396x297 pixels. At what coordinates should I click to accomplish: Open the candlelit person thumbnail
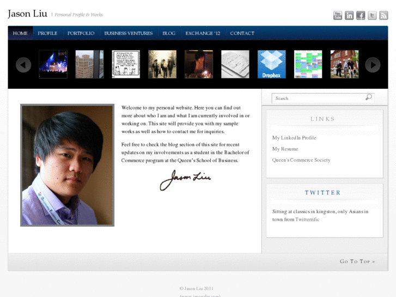coord(199,64)
